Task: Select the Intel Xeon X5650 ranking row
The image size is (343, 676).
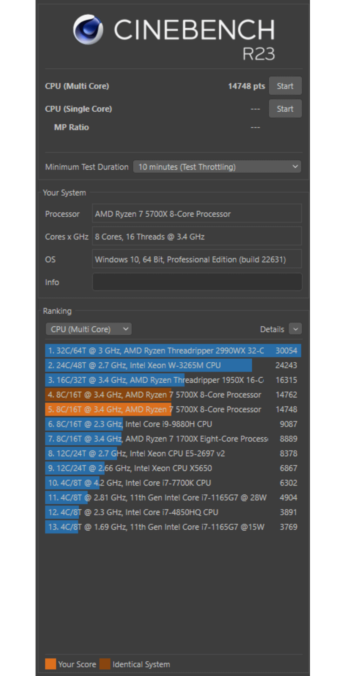Action: coord(173,468)
